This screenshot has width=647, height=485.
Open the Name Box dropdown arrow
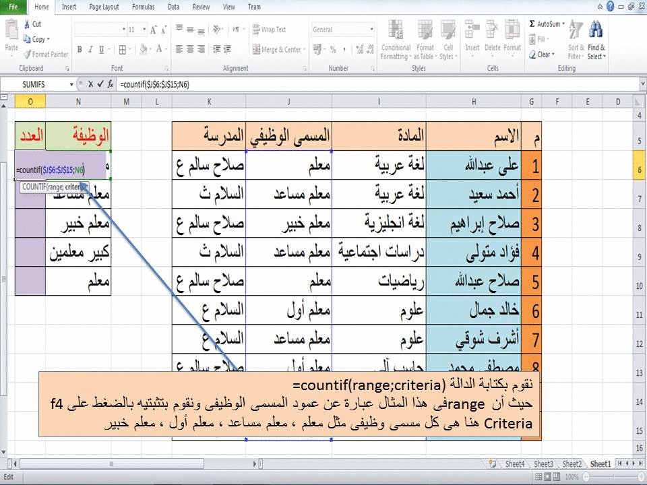point(71,85)
